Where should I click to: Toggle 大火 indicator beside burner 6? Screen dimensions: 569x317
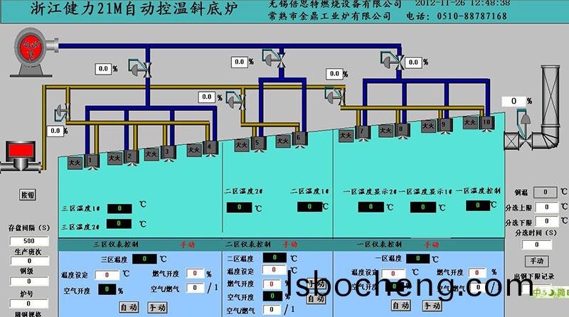[x=283, y=140]
